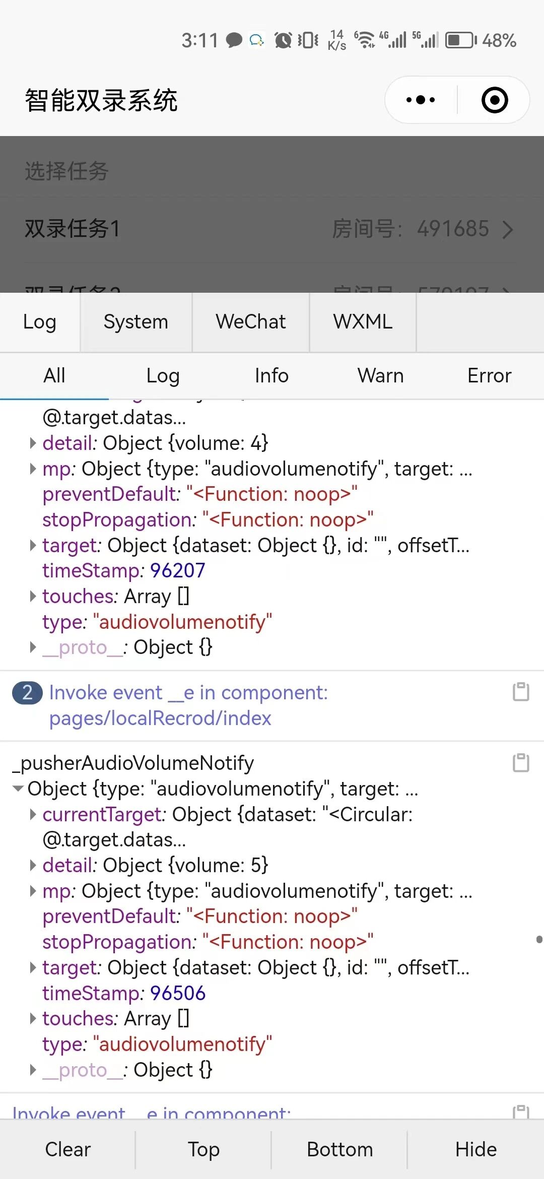Tap the badge showing 2 repeated logs
This screenshot has height=1179, width=544.
coord(27,693)
